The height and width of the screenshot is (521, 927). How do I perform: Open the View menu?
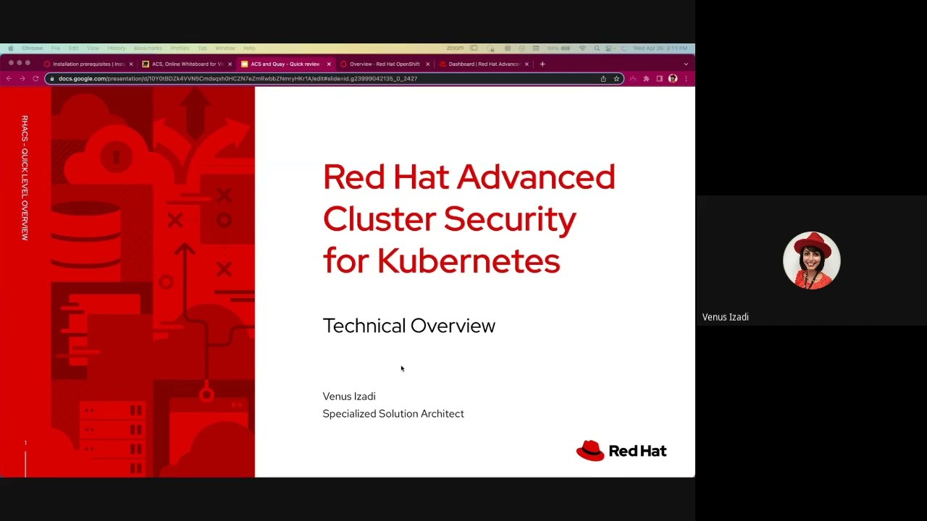(93, 48)
